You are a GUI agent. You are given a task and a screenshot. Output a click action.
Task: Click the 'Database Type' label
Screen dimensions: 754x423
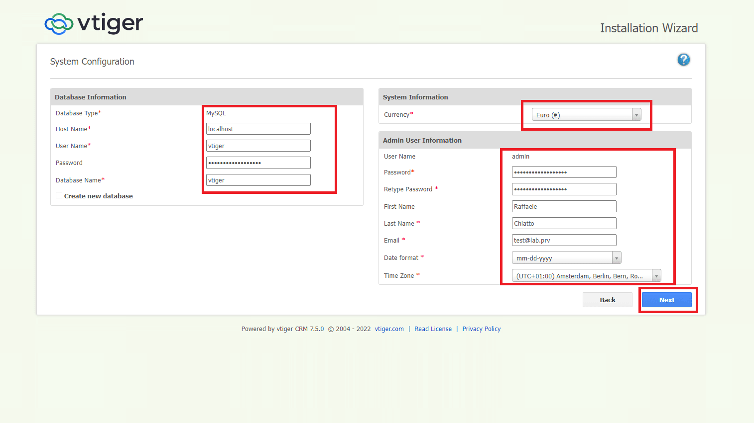click(77, 113)
